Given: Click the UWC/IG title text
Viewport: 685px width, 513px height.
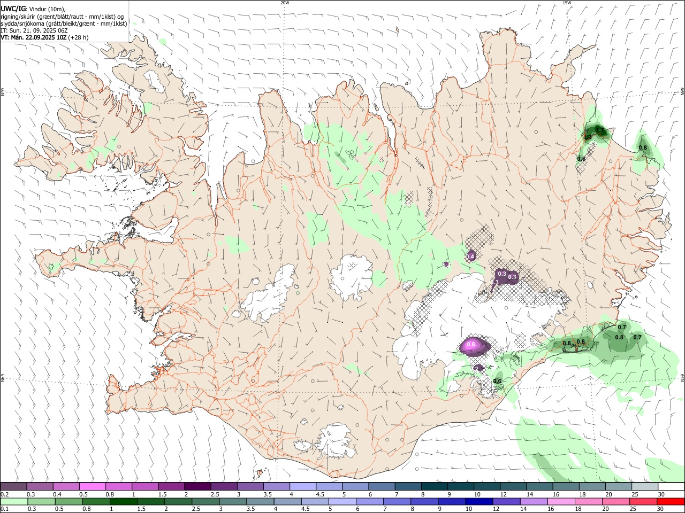Looking at the screenshot, I should pos(13,9).
